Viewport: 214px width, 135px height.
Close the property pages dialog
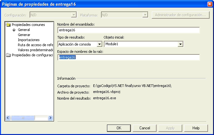click(x=209, y=4)
